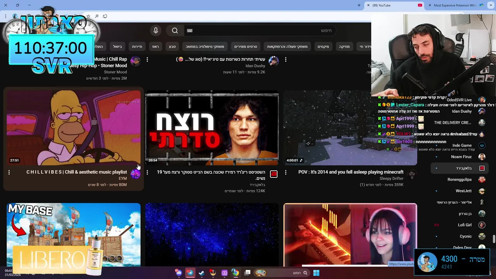Select משחקי סימולציה במחשב chip

point(205,46)
